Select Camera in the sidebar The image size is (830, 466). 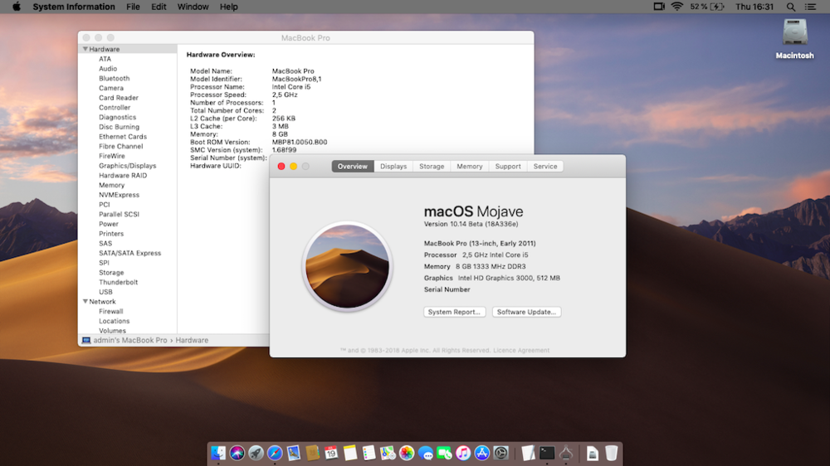[111, 88]
